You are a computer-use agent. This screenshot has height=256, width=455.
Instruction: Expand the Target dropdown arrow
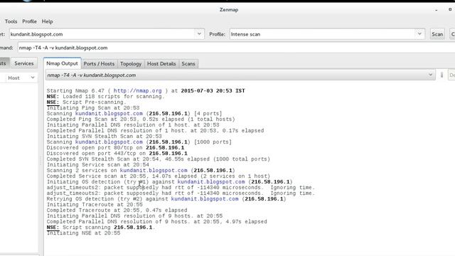point(199,33)
